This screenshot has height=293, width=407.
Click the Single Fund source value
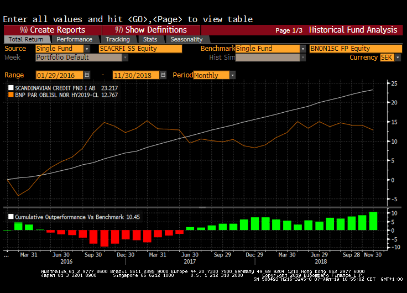coord(59,49)
